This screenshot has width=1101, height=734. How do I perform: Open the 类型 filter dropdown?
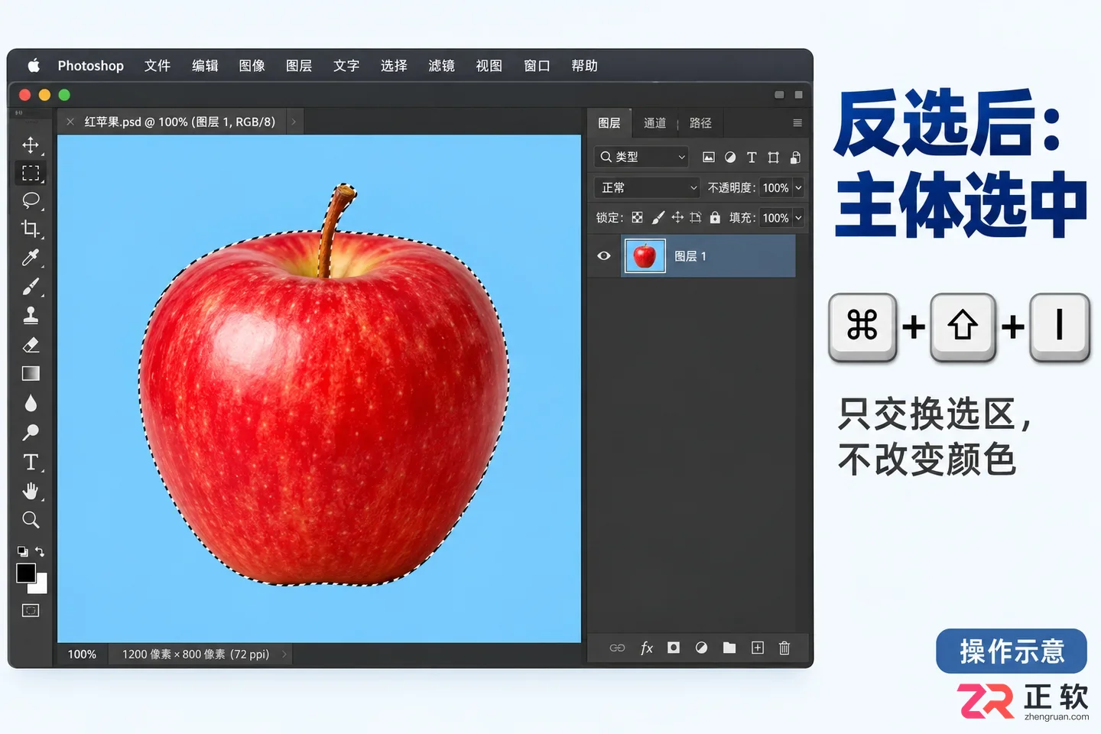tap(641, 157)
